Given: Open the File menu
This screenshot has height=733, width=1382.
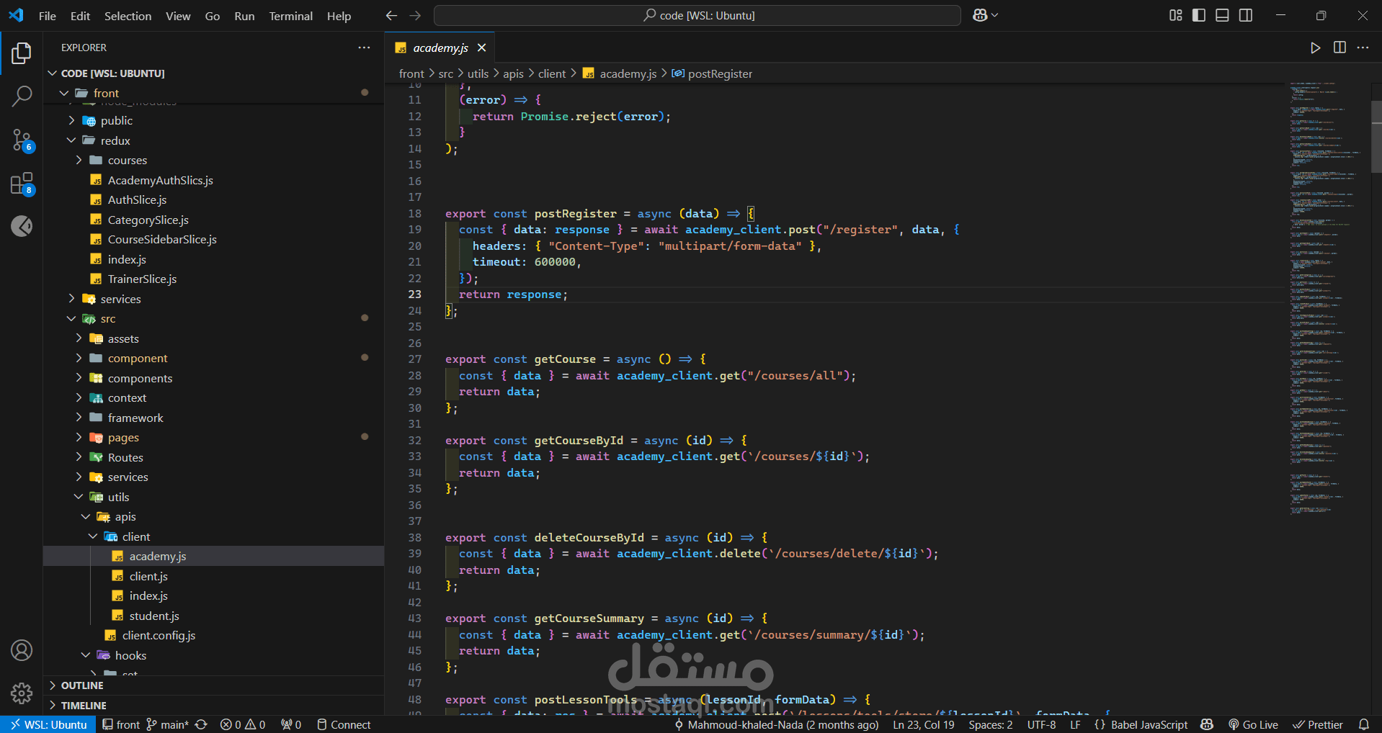Looking at the screenshot, I should [48, 16].
